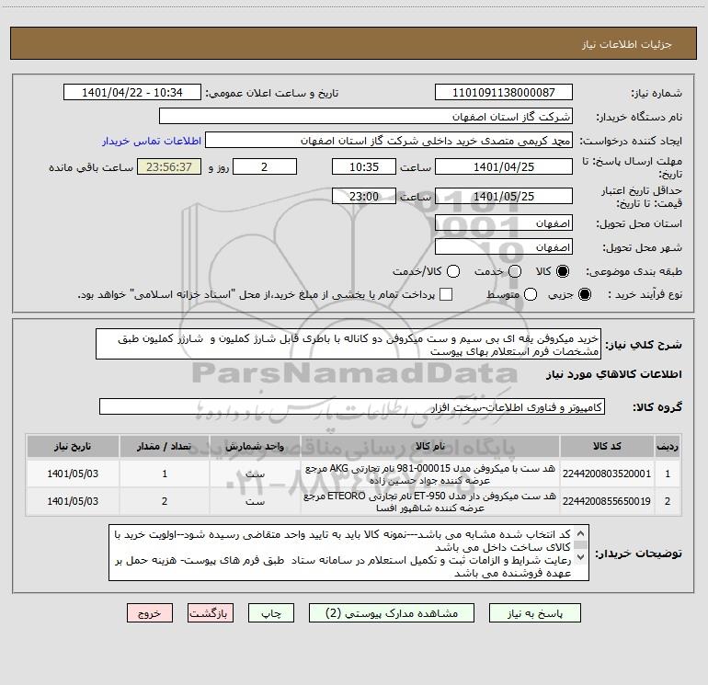Click the پاسخ به نیاز button

(534, 613)
